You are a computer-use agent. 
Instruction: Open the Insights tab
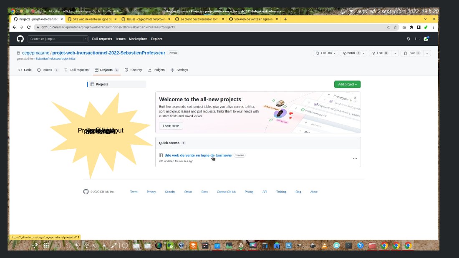point(156,70)
